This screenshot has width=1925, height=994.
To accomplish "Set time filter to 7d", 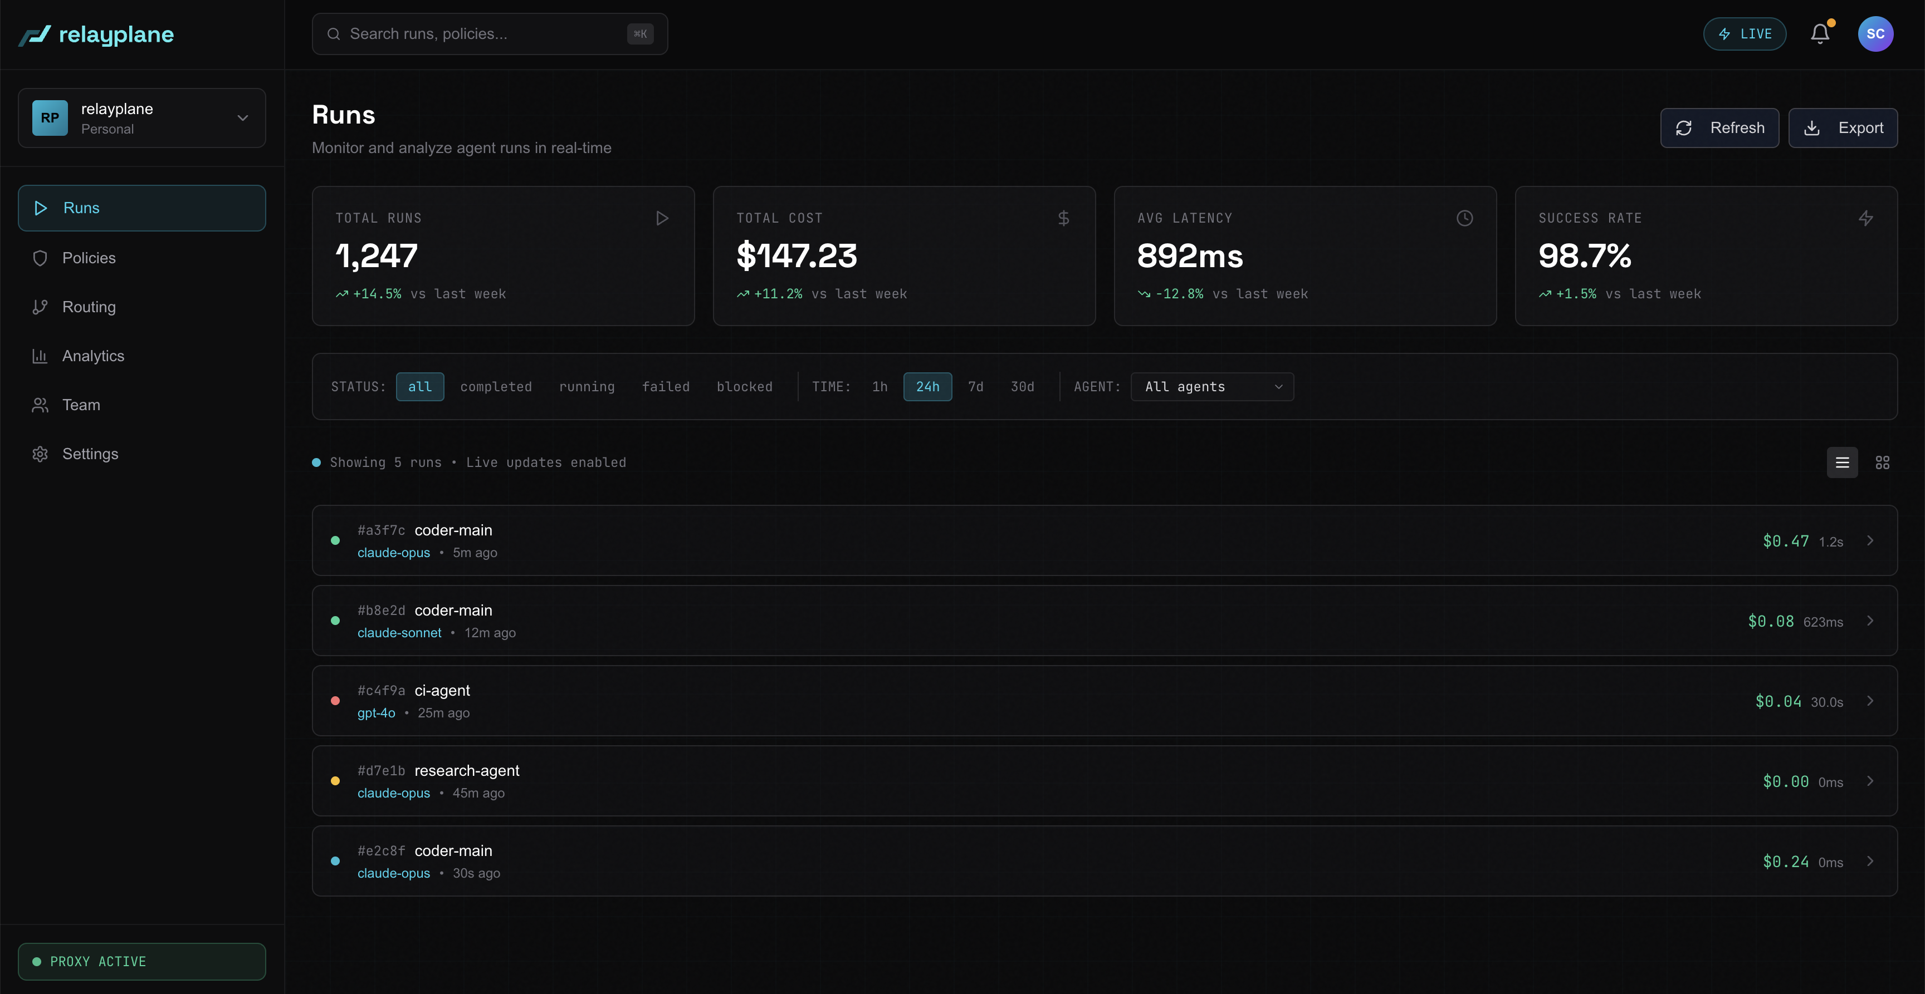I will (x=975, y=386).
